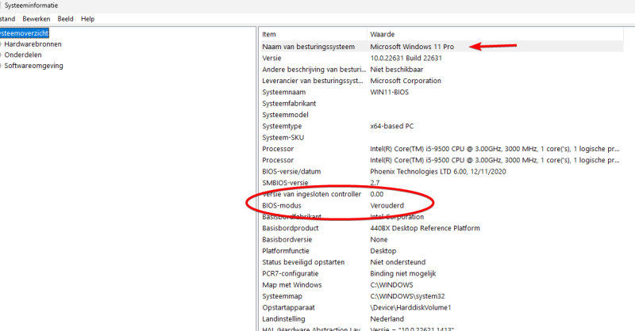Select the 'SMBIOS-versie' row label
The height and width of the screenshot is (331, 635).
coord(285,183)
